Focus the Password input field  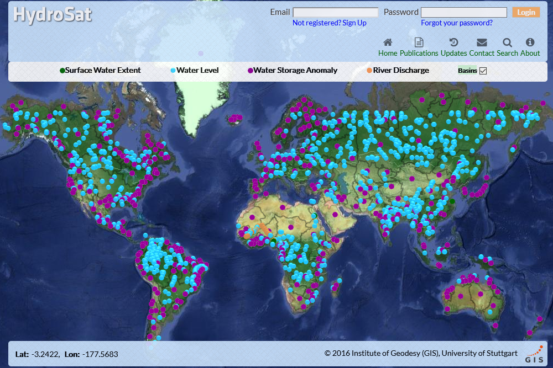(x=464, y=12)
